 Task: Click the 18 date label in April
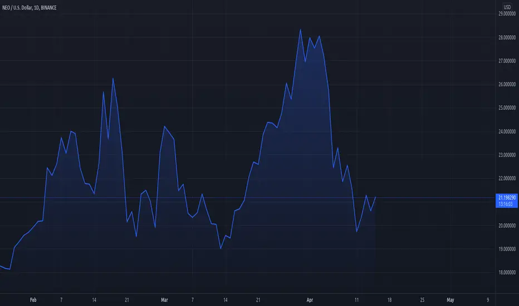pyautogui.click(x=389, y=300)
